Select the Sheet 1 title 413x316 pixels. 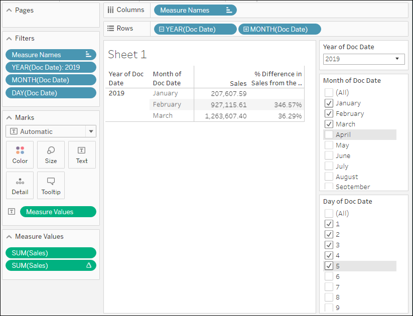[127, 55]
